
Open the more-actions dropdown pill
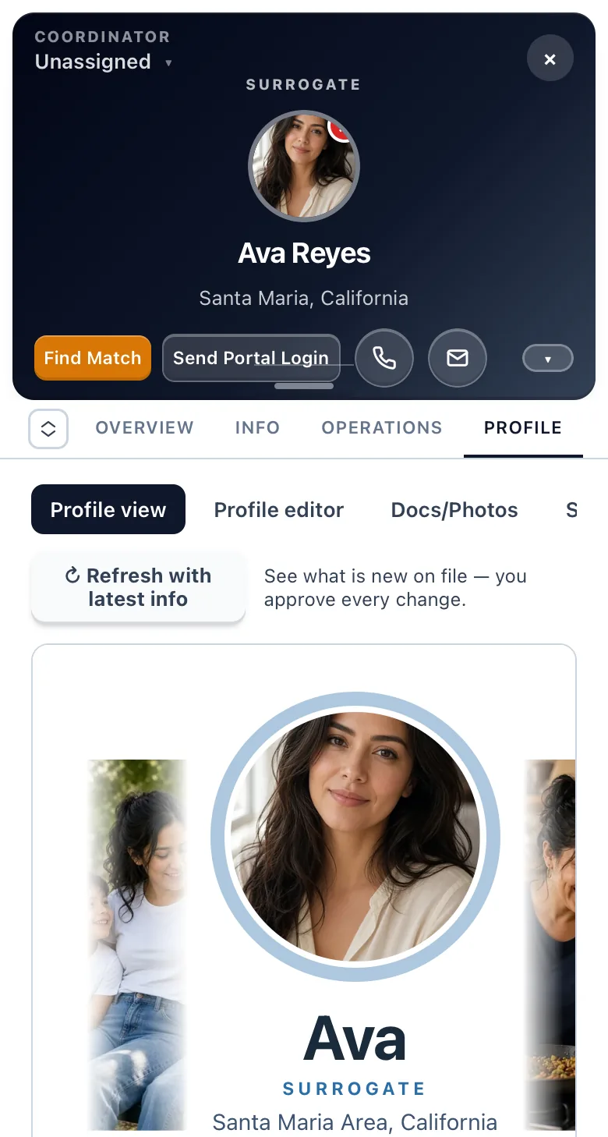548,359
